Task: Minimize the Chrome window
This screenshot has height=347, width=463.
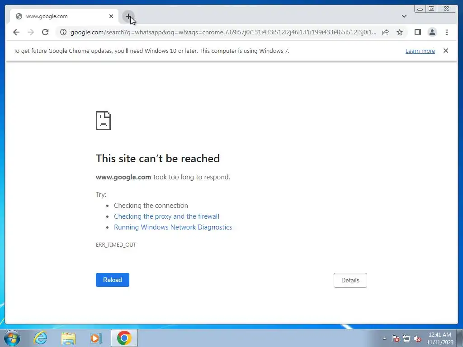Action: (x=420, y=9)
